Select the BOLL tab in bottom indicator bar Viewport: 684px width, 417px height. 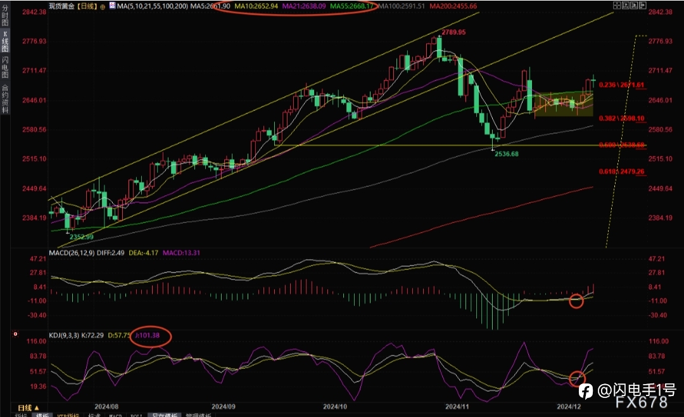point(137,415)
